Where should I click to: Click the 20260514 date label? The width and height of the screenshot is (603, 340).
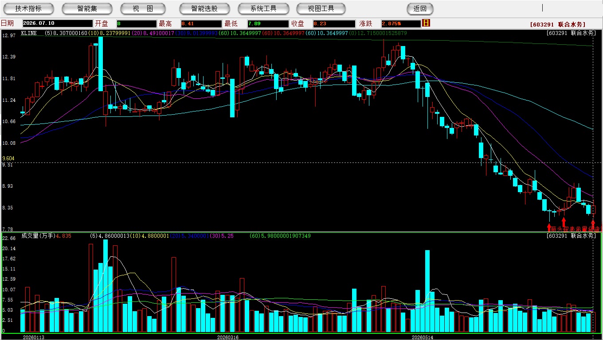(423, 337)
